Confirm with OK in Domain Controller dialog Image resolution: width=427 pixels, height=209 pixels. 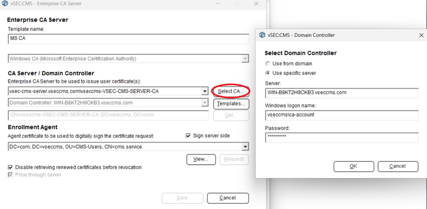click(x=354, y=166)
